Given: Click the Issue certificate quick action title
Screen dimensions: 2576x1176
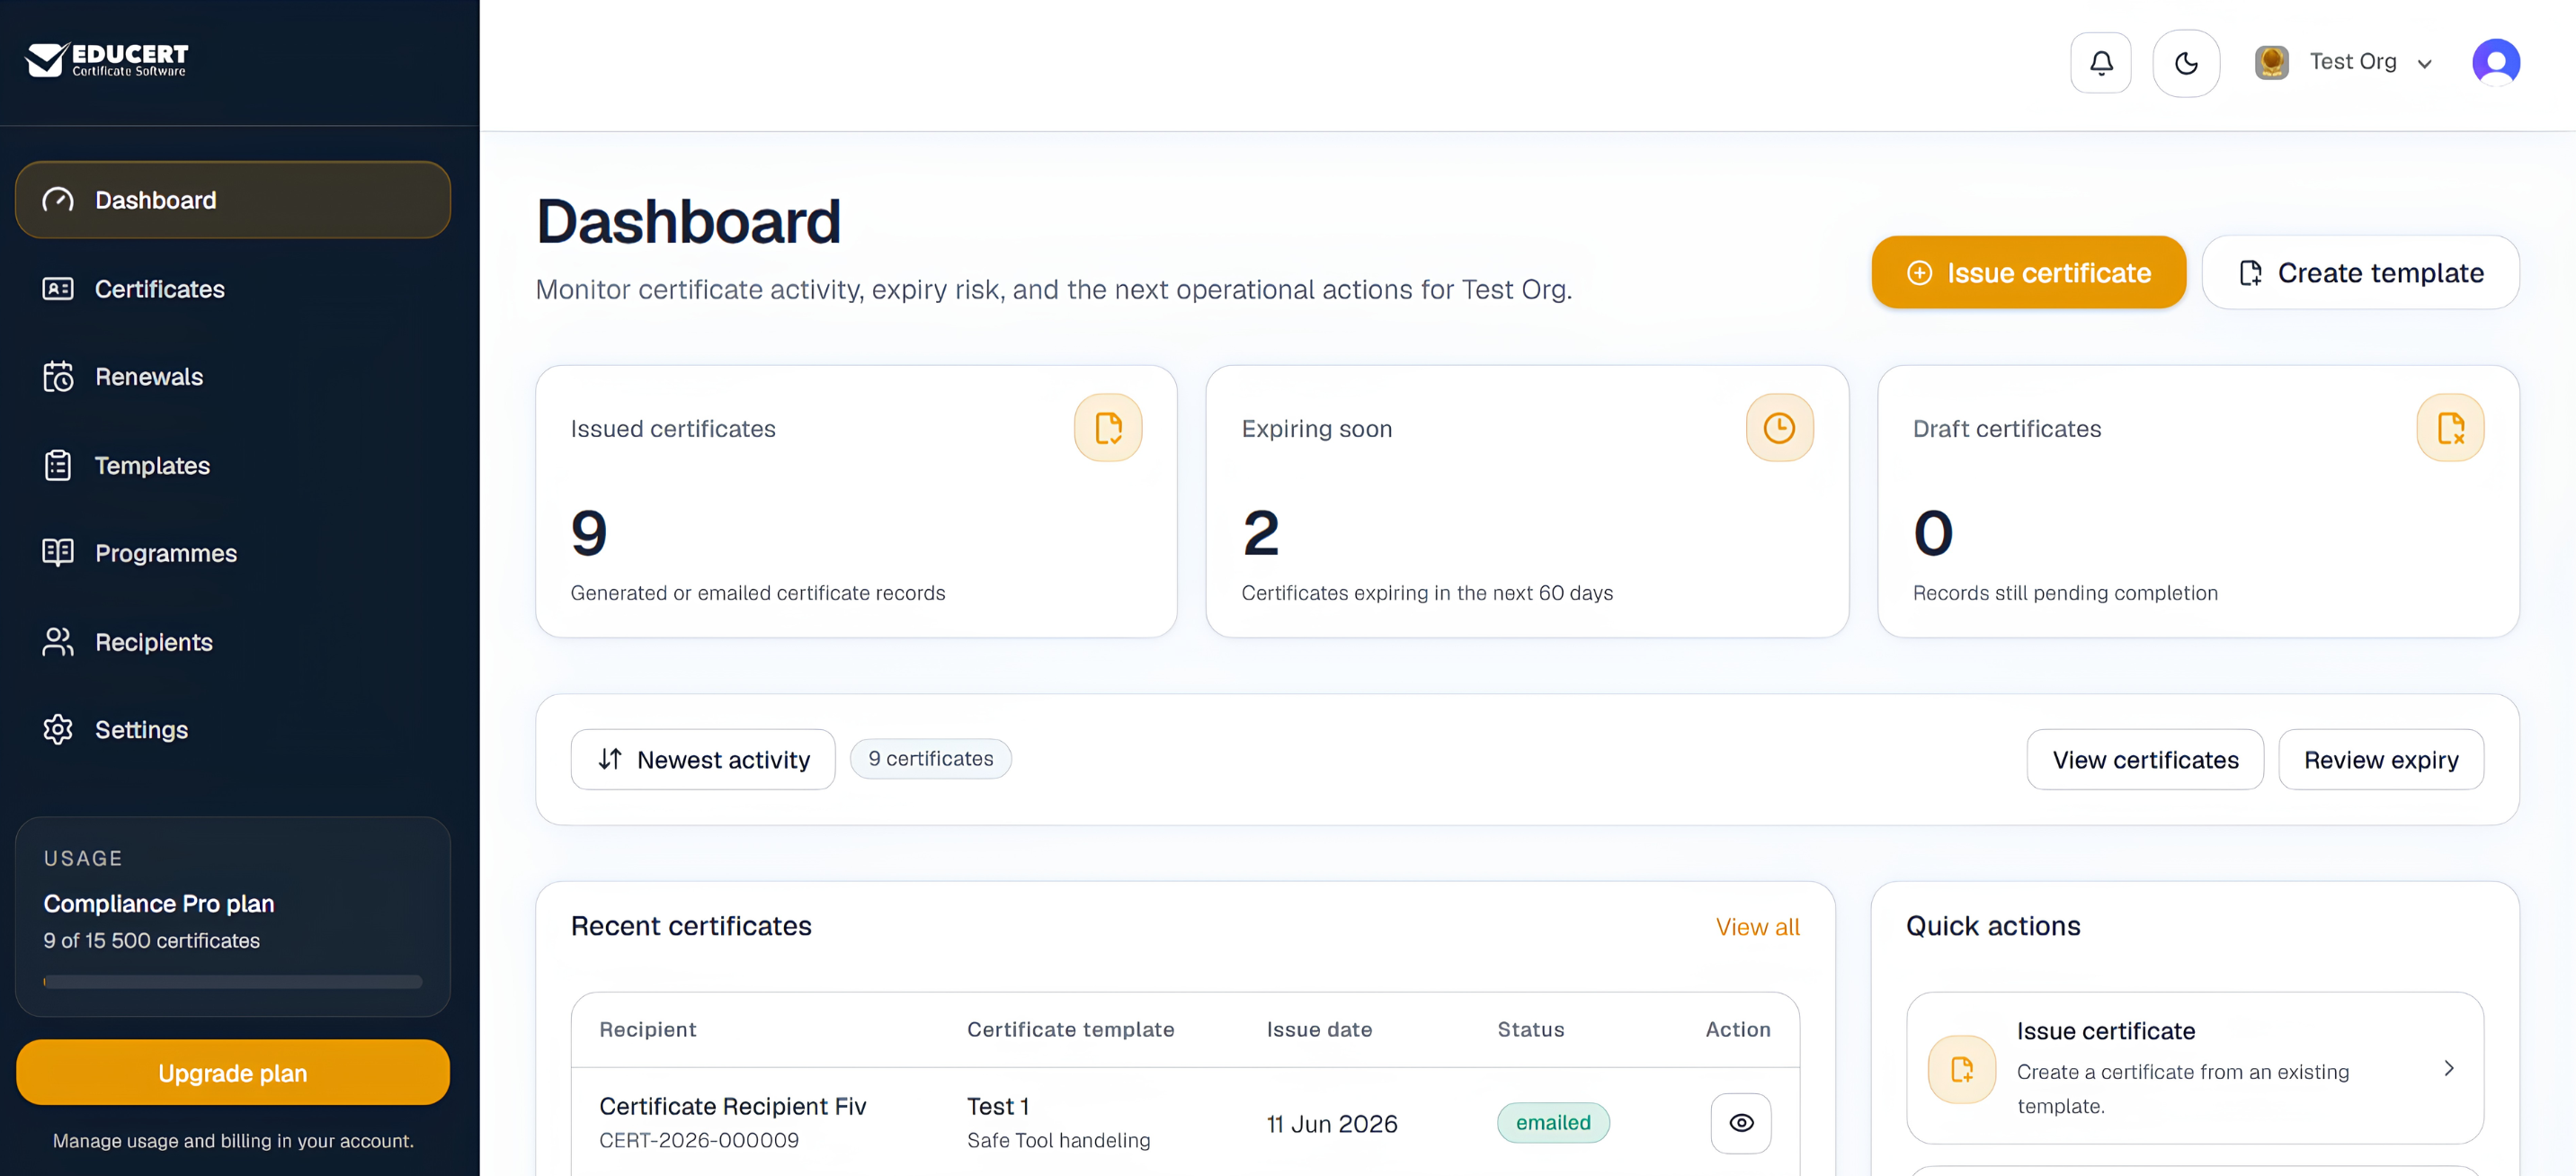Looking at the screenshot, I should 2105,1031.
